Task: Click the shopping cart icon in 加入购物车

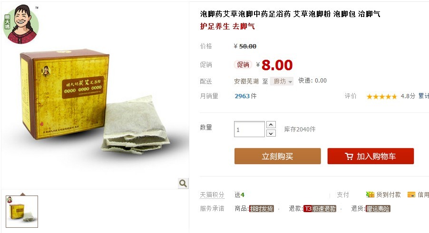Action: coord(349,156)
